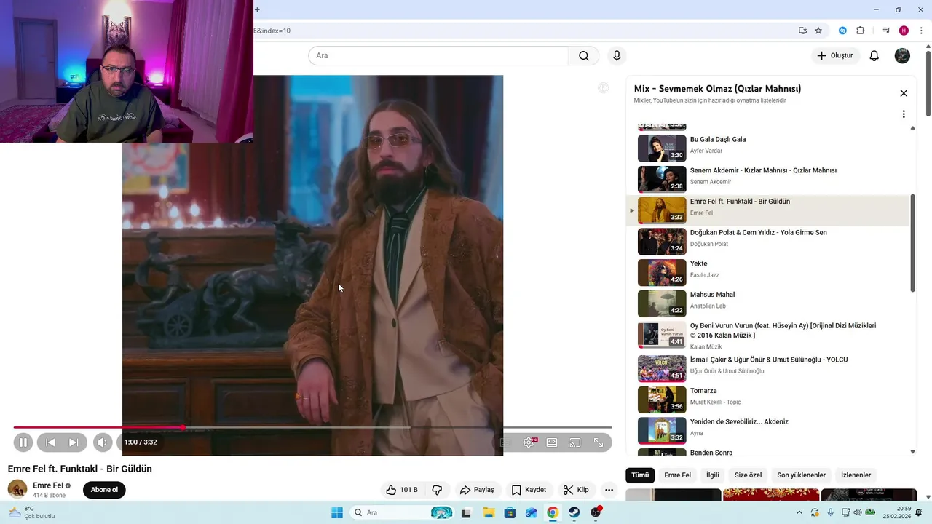Start voice search with the microphone icon

617,56
